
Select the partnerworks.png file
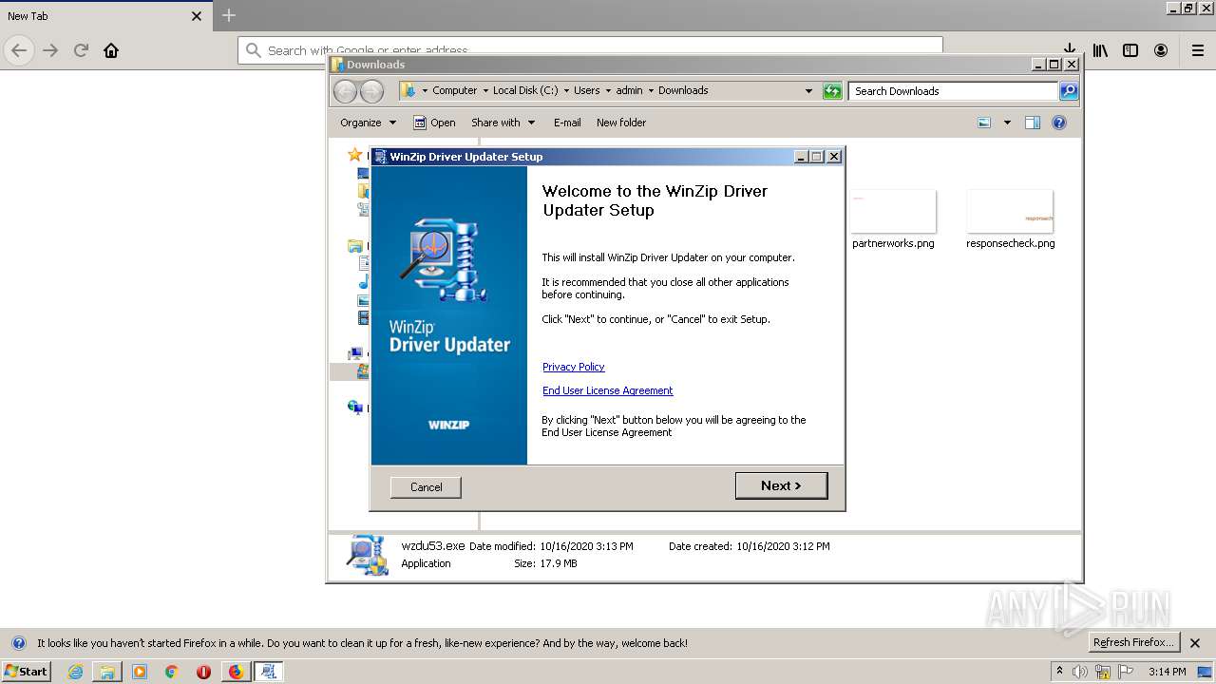coord(893,219)
